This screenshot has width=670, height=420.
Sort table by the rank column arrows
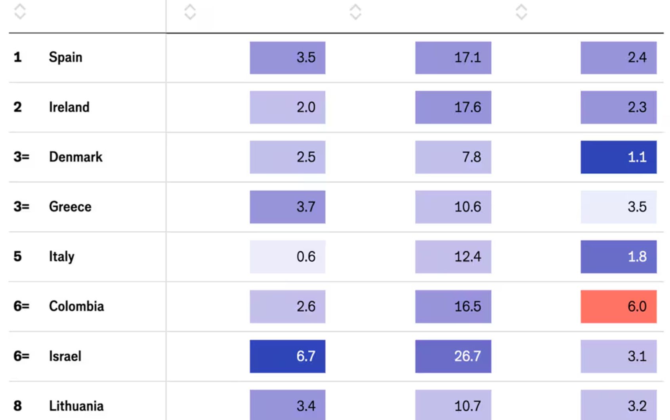[x=20, y=11]
